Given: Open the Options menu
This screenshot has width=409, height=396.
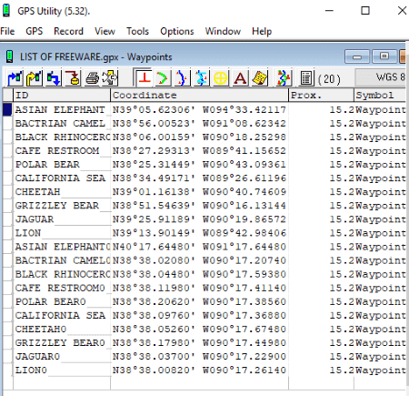Looking at the screenshot, I should [177, 31].
